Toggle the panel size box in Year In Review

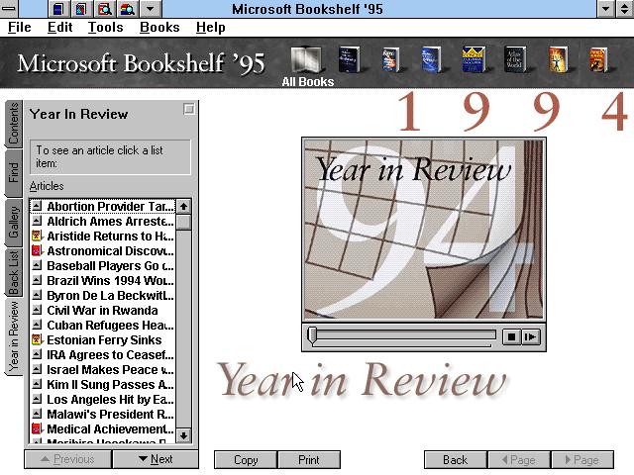(x=189, y=109)
